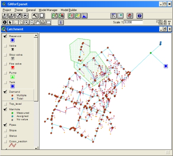Activate the Zoom In magnifier tool

[27, 22]
